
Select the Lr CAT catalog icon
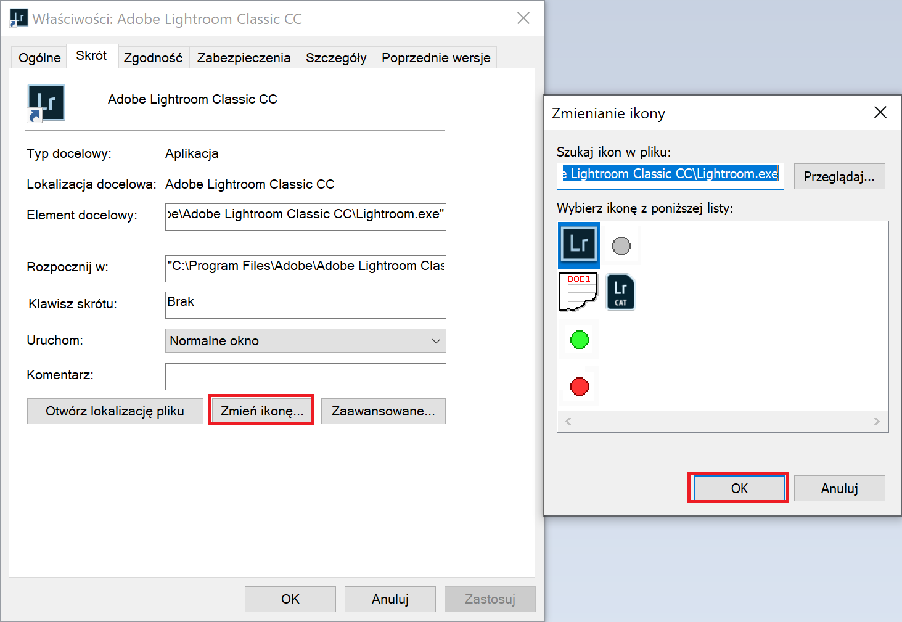pyautogui.click(x=621, y=292)
